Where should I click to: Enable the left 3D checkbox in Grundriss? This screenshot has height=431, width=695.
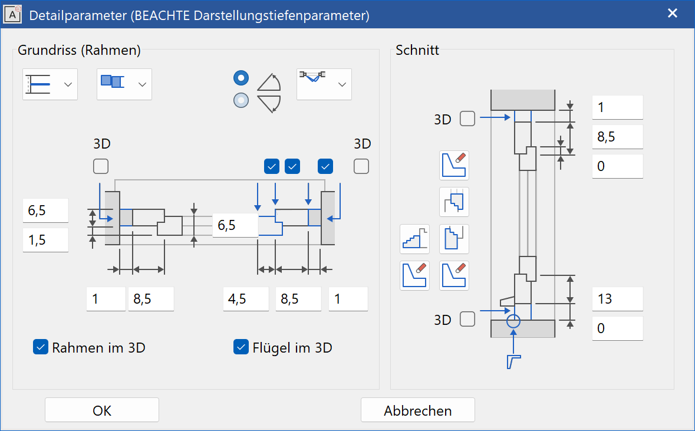click(x=101, y=166)
